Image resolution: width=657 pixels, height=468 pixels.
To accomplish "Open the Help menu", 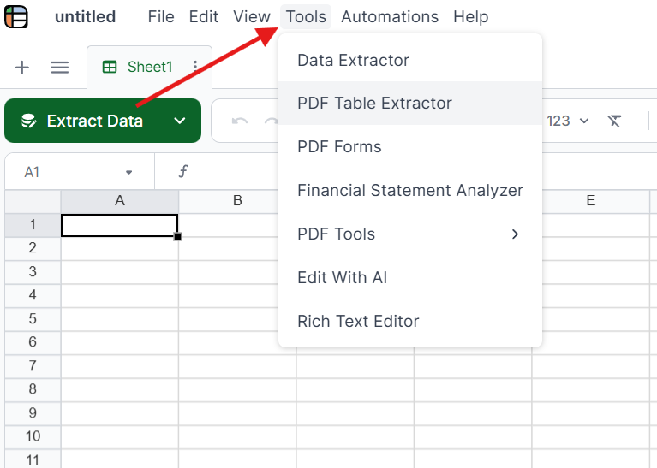I will pyautogui.click(x=470, y=17).
